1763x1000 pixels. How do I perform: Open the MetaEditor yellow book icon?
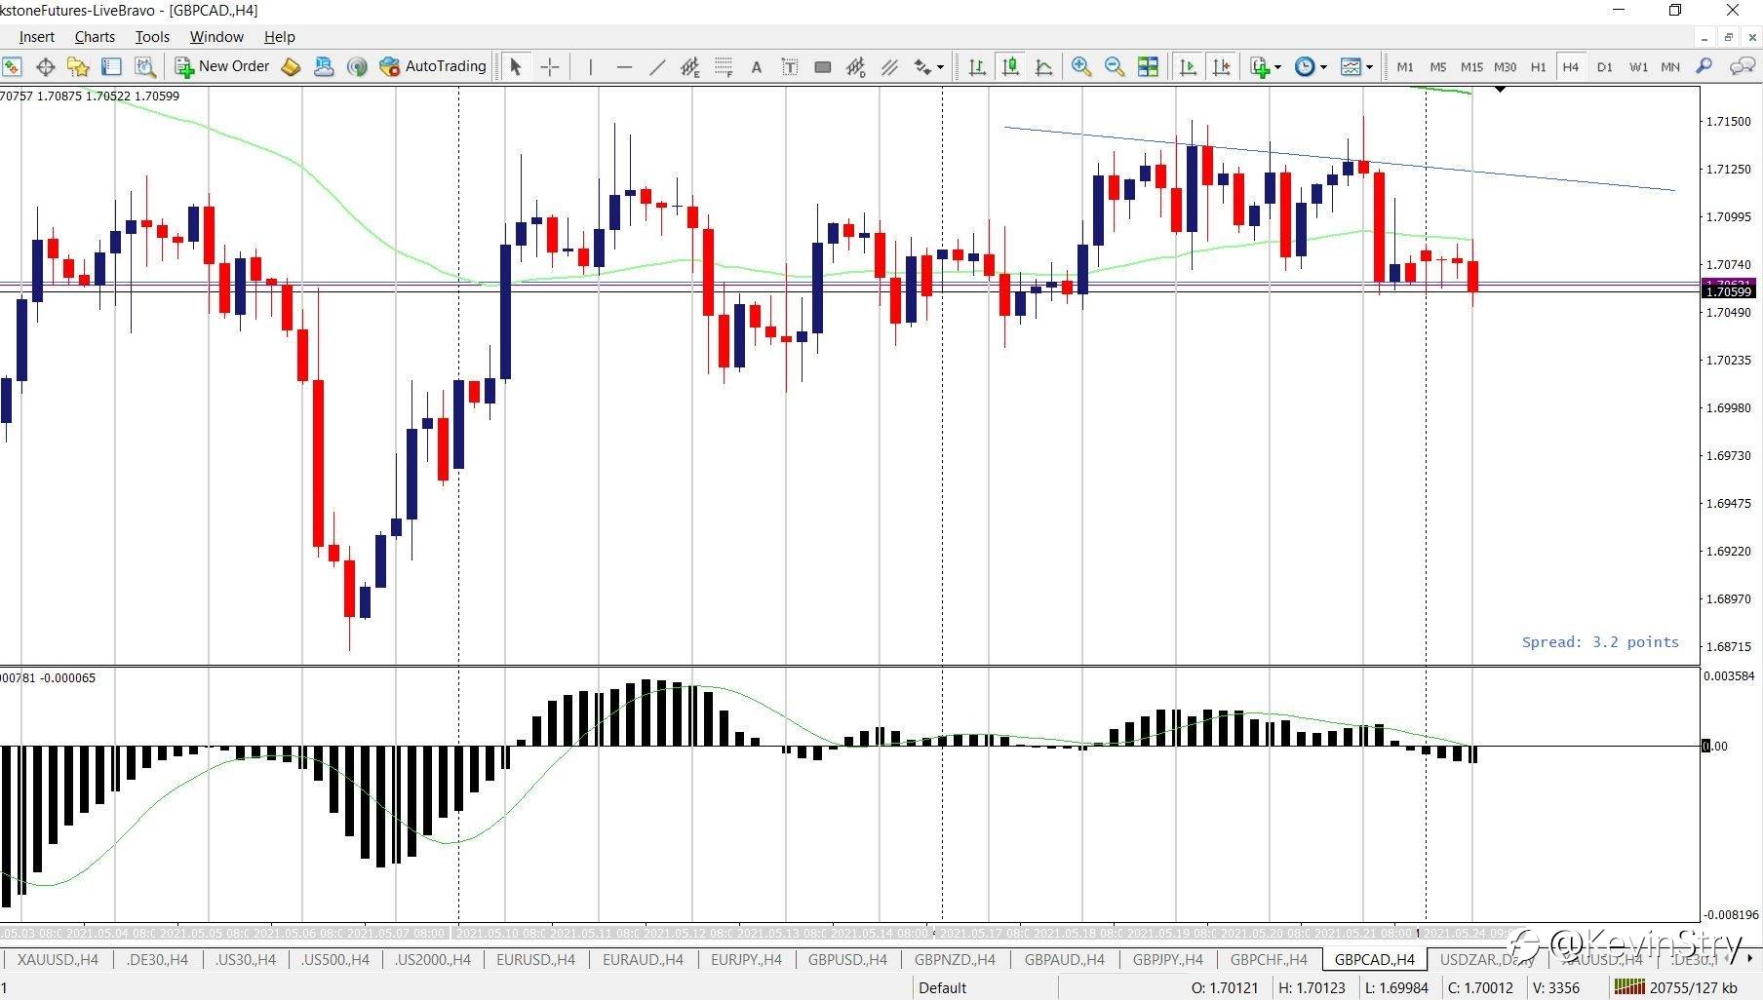tap(291, 66)
